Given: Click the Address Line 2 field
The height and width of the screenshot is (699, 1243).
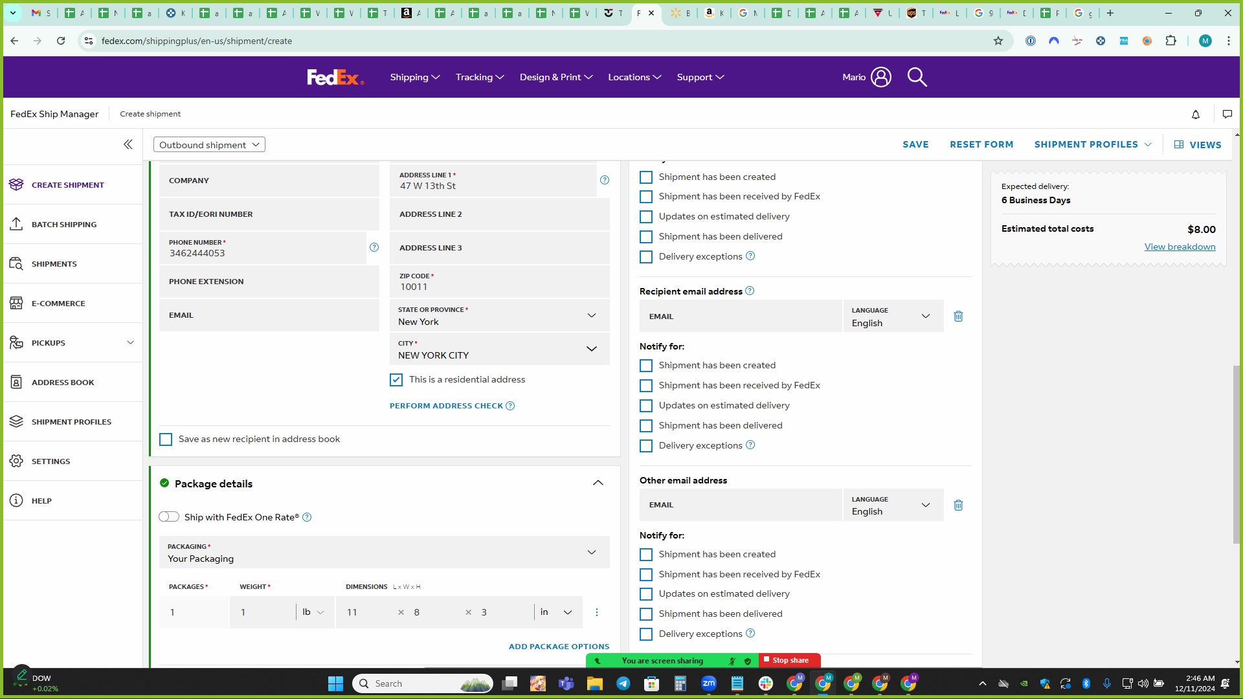Looking at the screenshot, I should [500, 214].
